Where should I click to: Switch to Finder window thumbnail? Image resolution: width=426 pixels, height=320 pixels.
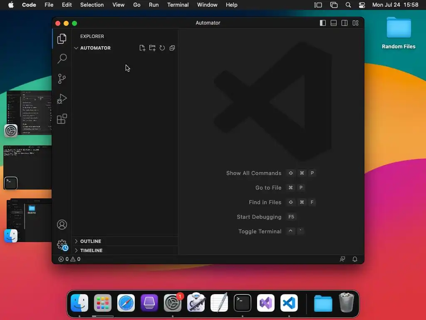[29, 220]
